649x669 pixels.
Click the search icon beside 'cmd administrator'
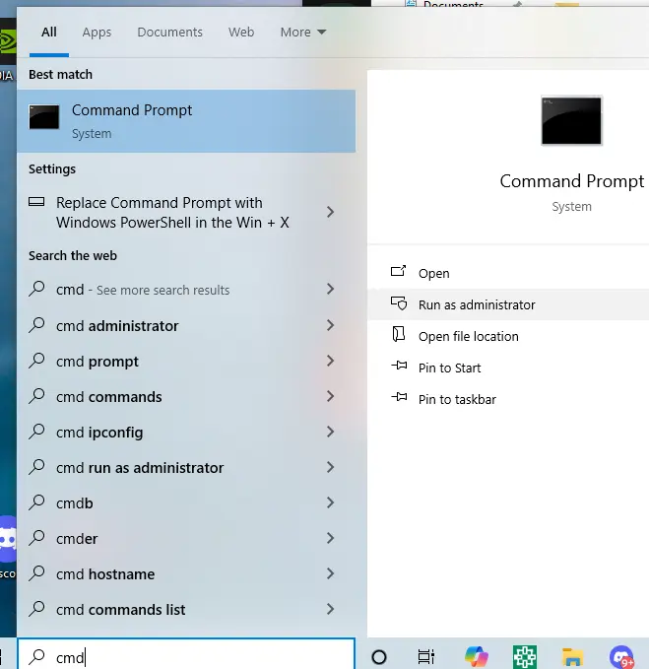[x=37, y=325]
